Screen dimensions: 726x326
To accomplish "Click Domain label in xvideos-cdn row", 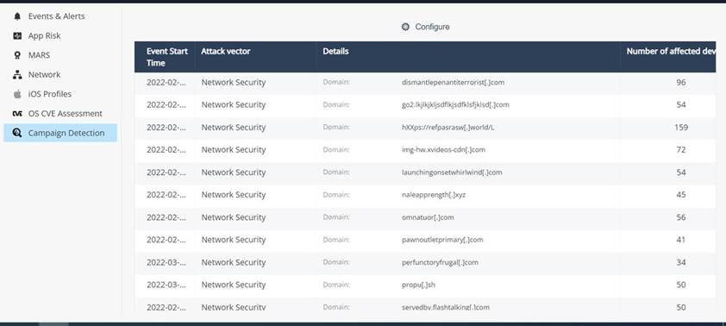I will coord(336,149).
